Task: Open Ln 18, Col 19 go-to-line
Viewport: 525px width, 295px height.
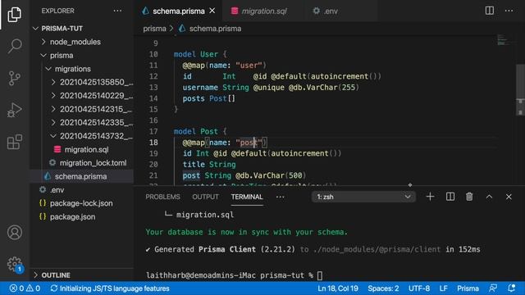Action: tap(338, 288)
